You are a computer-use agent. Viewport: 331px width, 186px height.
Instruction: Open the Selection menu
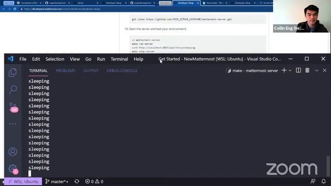point(55,59)
